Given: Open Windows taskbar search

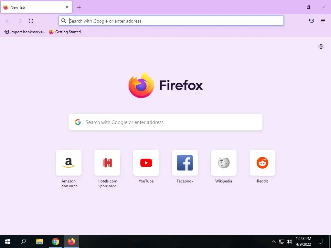Looking at the screenshot, I should click(23, 242).
